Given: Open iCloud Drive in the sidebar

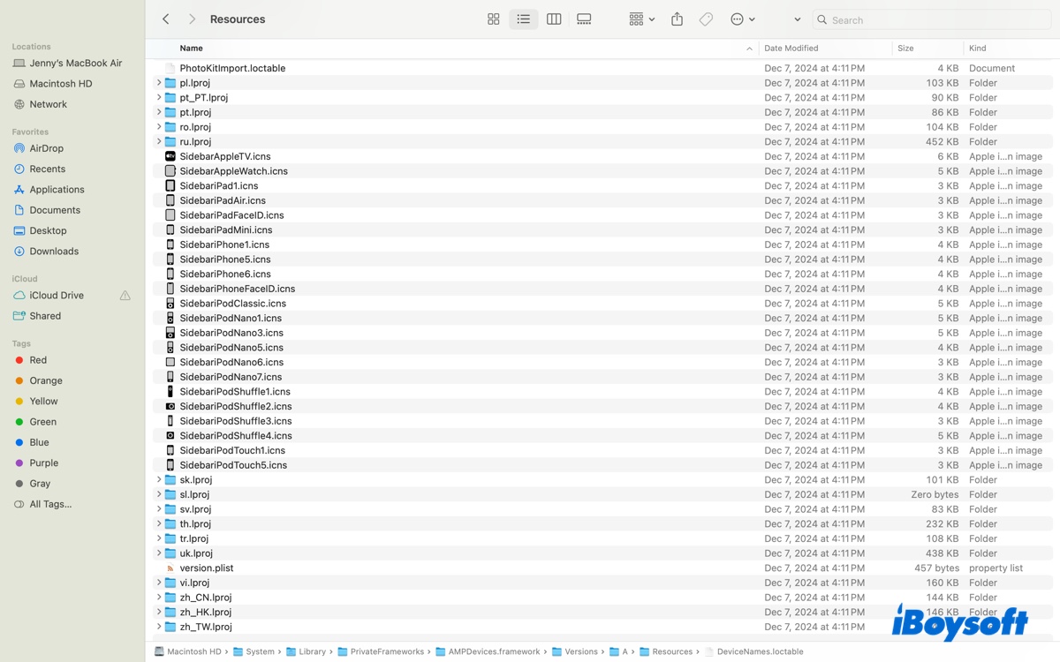Looking at the screenshot, I should tap(57, 296).
